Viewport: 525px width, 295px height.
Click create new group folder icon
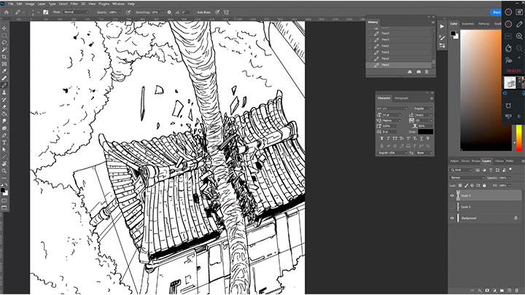[502, 291]
